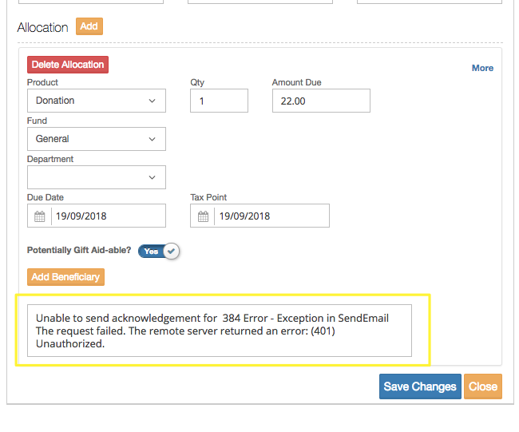This screenshot has height=432, width=519.
Task: Click the blue Save Changes button
Action: pos(420,386)
